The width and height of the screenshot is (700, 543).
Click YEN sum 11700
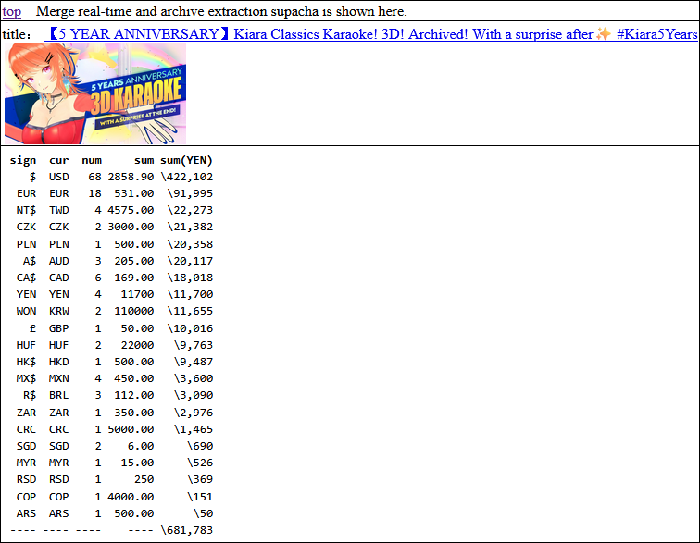(x=137, y=294)
